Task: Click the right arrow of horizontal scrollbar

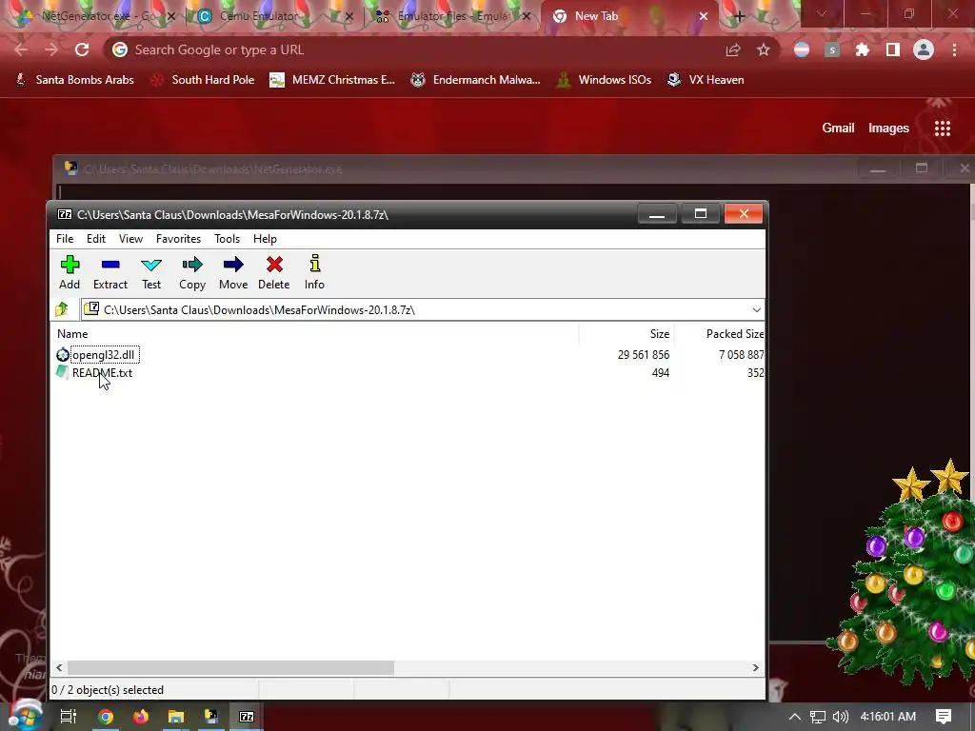Action: [755, 667]
